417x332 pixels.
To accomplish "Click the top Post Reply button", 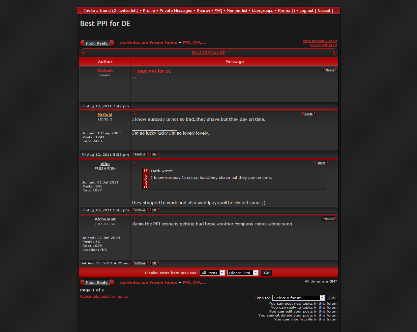I will point(97,43).
